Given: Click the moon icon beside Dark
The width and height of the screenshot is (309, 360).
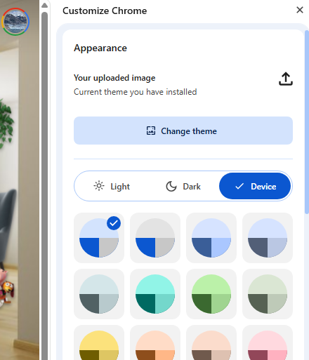Looking at the screenshot, I should click(x=171, y=187).
